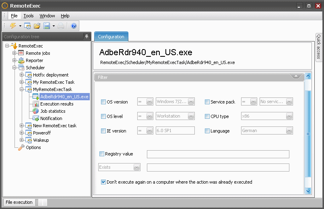Click the open folder toolbar icon
The height and width of the screenshot is (209, 324).
tap(37, 26)
